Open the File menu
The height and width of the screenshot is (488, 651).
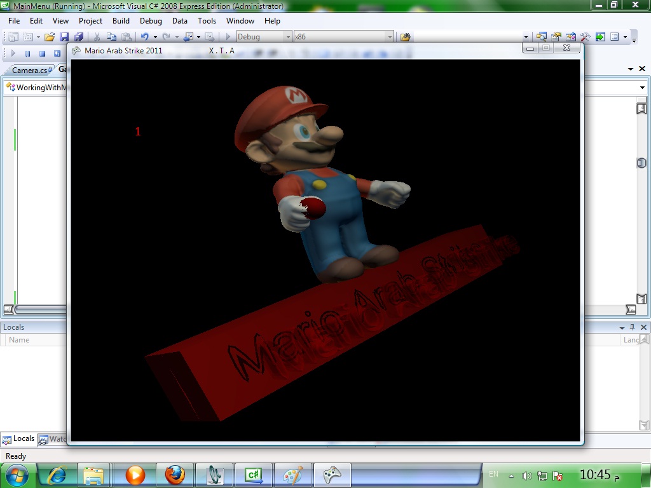coord(14,21)
